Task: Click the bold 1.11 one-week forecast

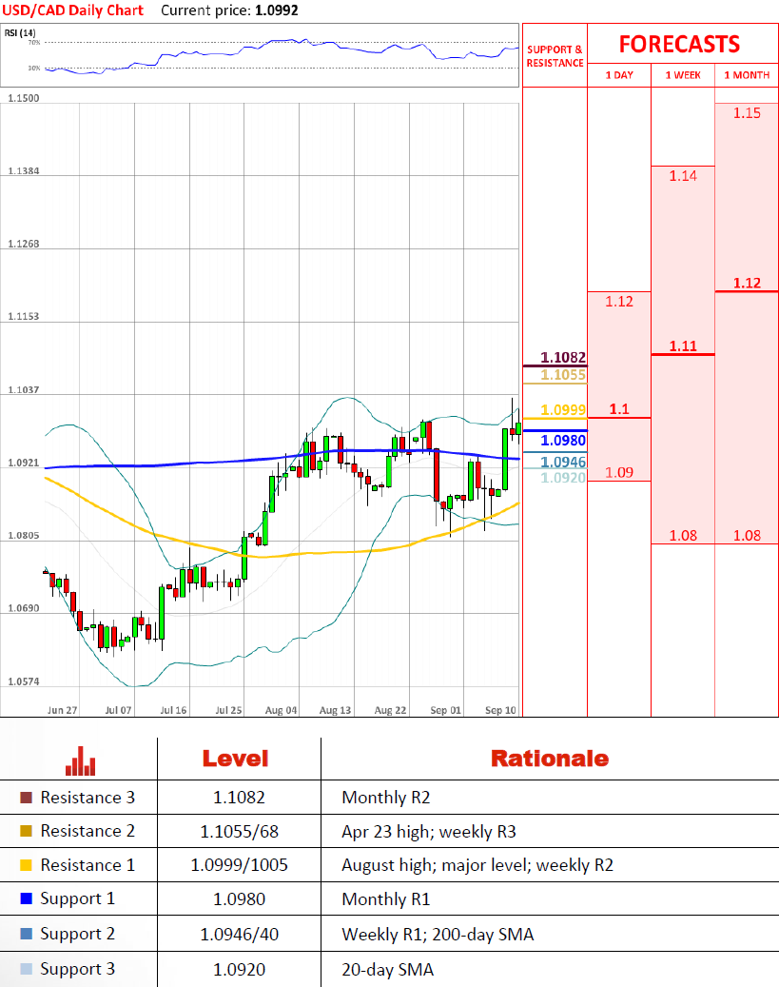Action: (683, 346)
